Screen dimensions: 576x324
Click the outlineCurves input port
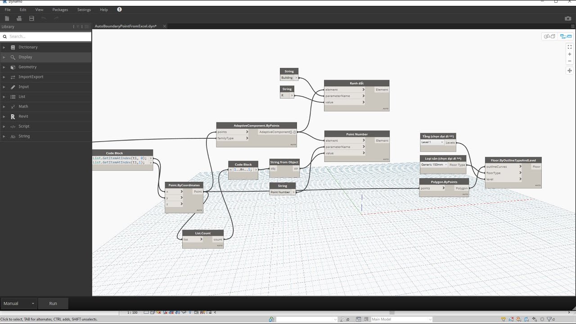pyautogui.click(x=504, y=166)
